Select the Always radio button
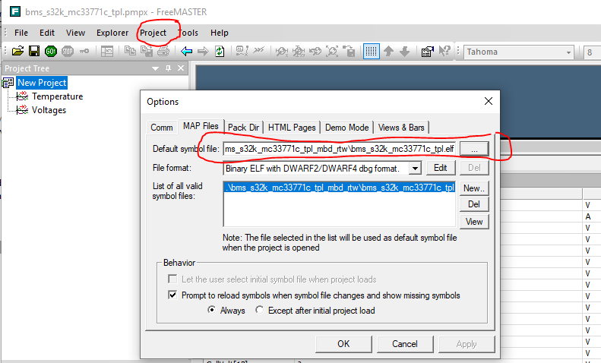Image resolution: width=601 pixels, height=363 pixels. pyautogui.click(x=211, y=309)
